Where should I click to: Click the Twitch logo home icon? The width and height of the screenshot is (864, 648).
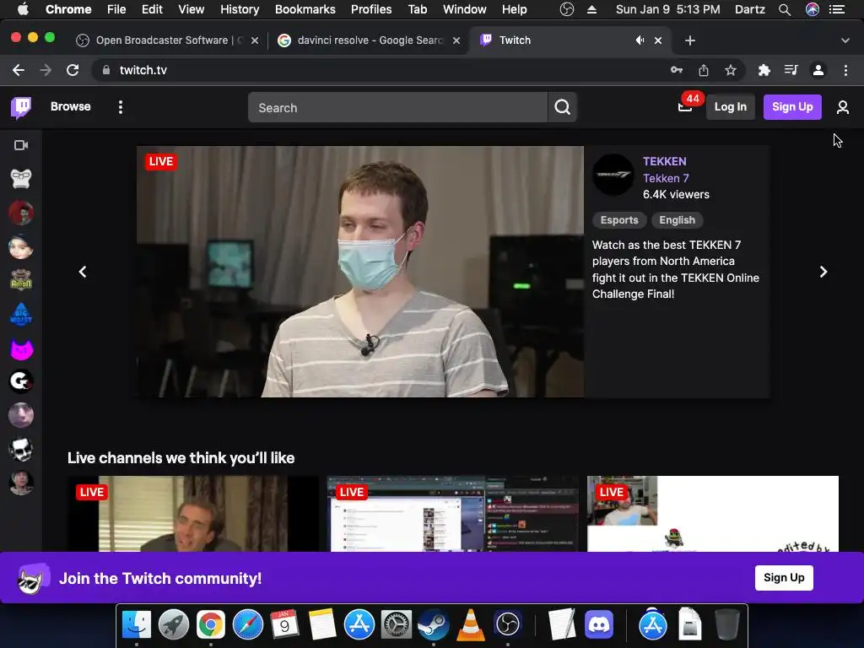click(21, 107)
